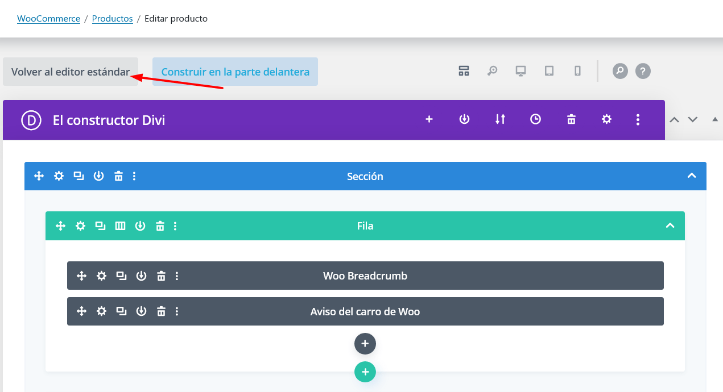Toggle Divi builder panel small triangle
This screenshot has width=723, height=392.
pyautogui.click(x=715, y=119)
